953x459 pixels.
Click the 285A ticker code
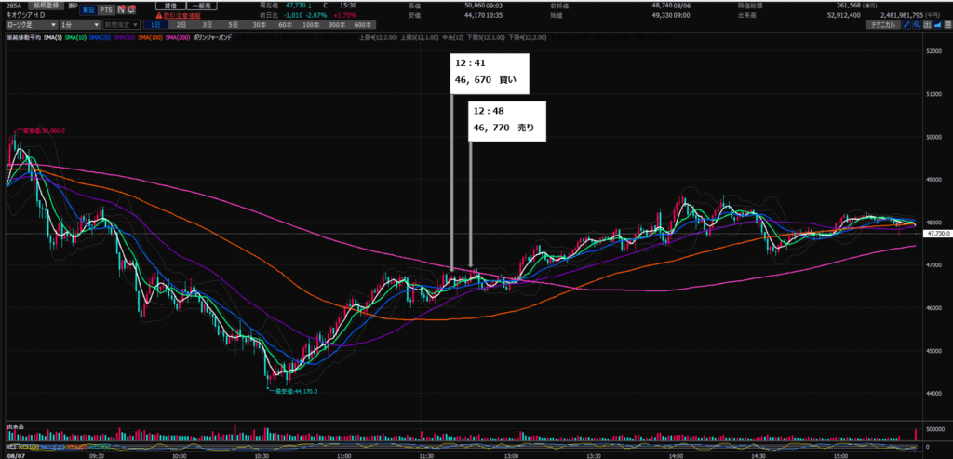(x=13, y=6)
